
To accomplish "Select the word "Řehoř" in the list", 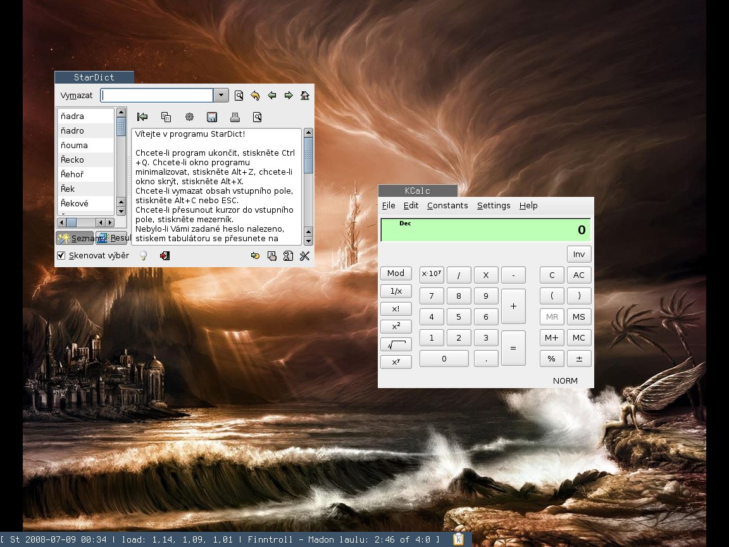I will (x=85, y=175).
